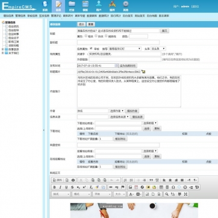Open the Styles (样式) dropdown in editor
The width and height of the screenshot is (218, 218).
pos(61,194)
